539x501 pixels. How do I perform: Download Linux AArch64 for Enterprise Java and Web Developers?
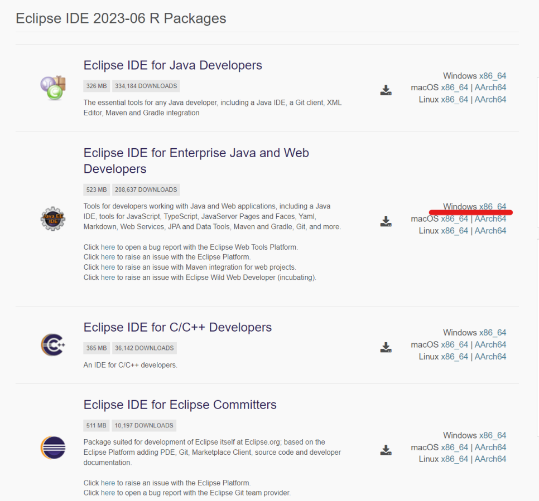tap(490, 231)
